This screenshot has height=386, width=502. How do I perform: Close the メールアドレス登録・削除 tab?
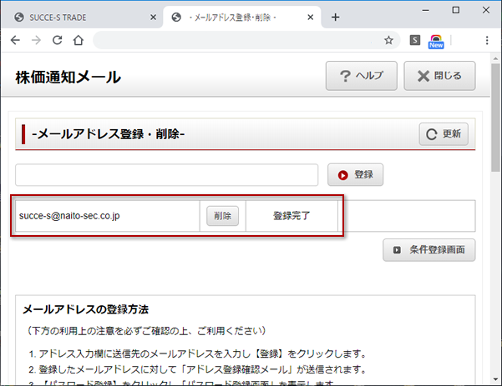pos(310,17)
